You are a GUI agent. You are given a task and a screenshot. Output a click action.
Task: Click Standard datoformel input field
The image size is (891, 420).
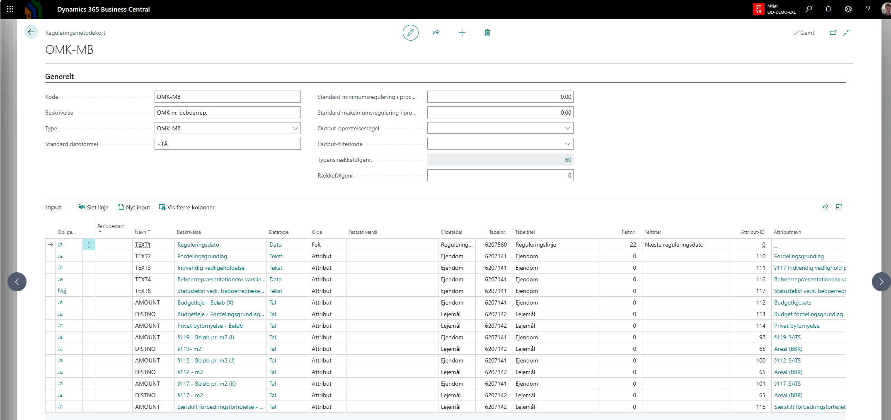[x=228, y=144]
